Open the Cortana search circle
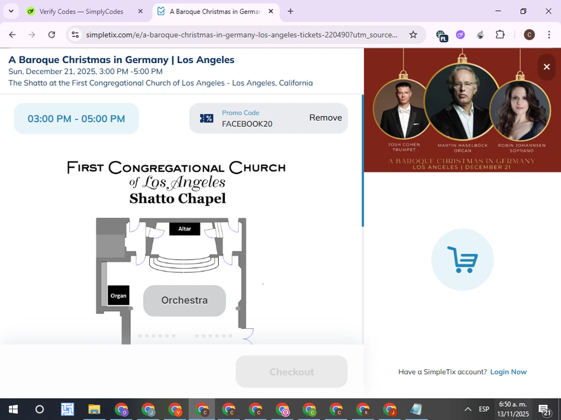561x420 pixels. pos(39,409)
